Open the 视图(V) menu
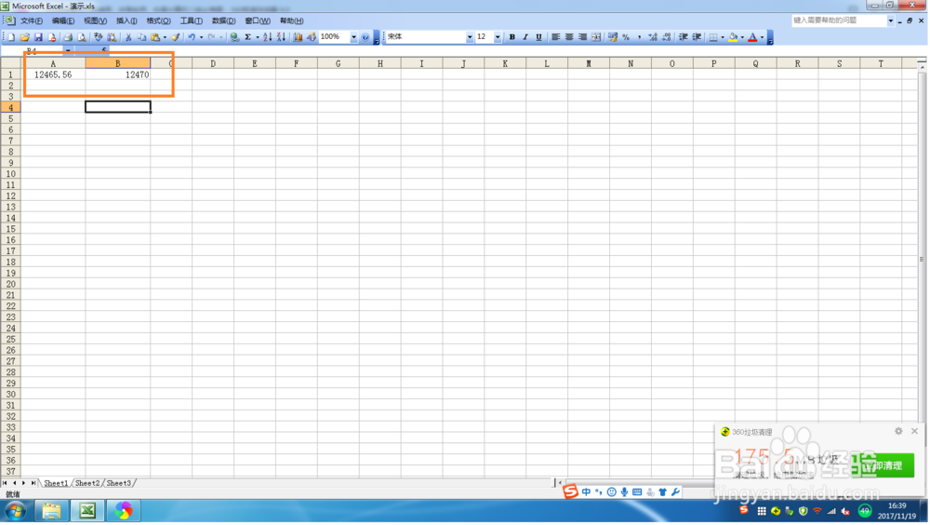 tap(96, 20)
